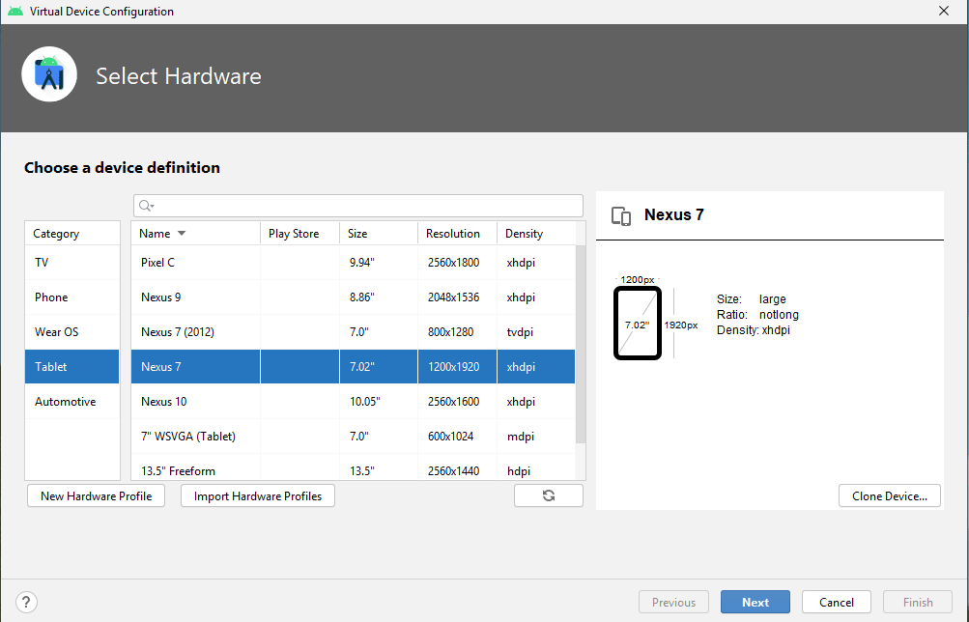Click the Nexus 7 device type icon

pos(621,215)
